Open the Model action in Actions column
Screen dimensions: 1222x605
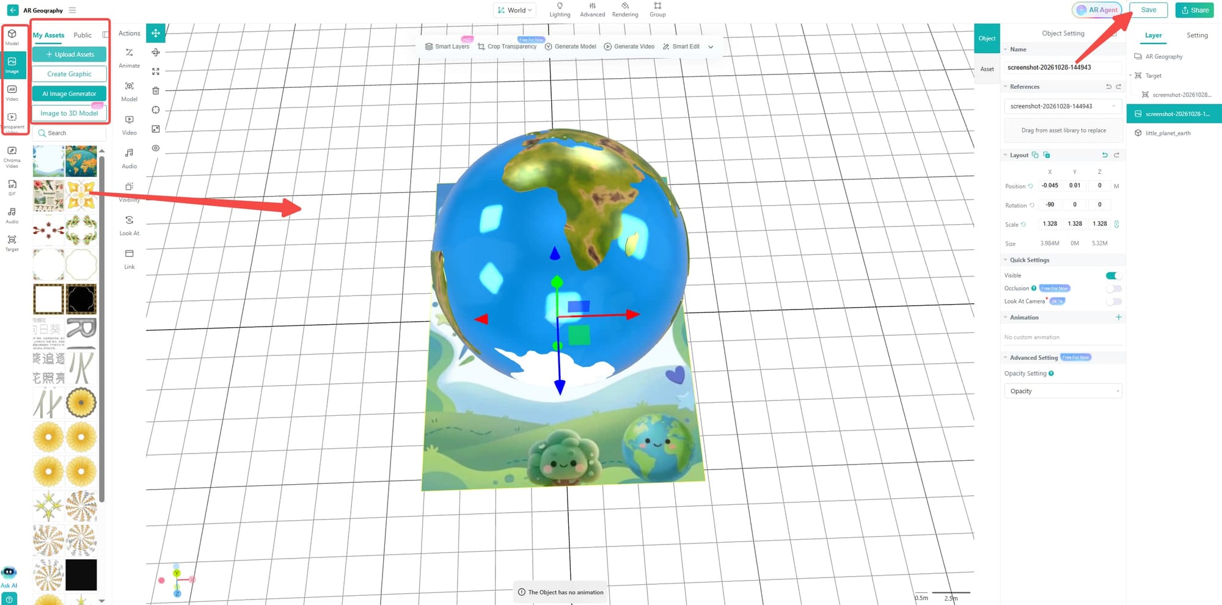click(130, 92)
